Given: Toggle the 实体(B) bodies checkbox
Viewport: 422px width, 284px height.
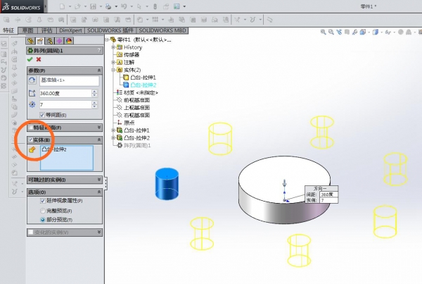Looking at the screenshot, I should [x=31, y=140].
